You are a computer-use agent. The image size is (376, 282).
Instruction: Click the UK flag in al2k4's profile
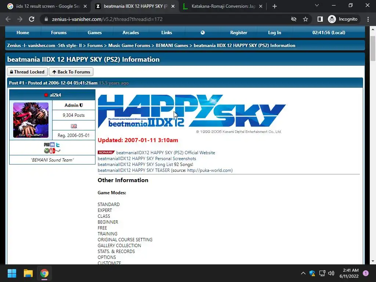[73, 126]
